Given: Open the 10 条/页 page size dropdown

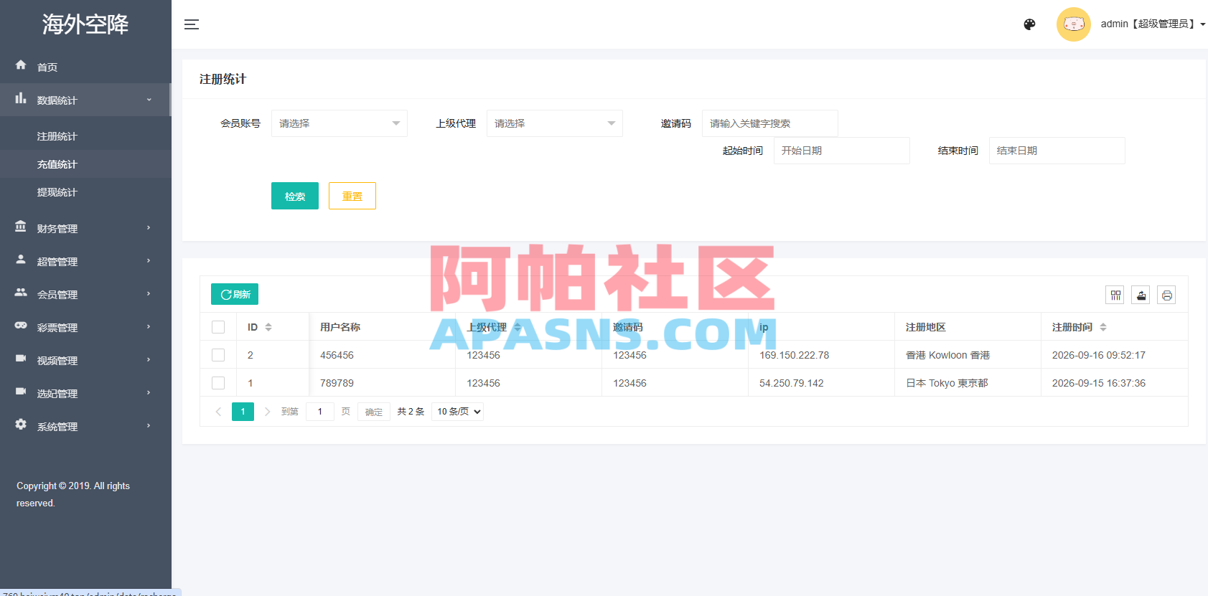Looking at the screenshot, I should click(x=457, y=412).
